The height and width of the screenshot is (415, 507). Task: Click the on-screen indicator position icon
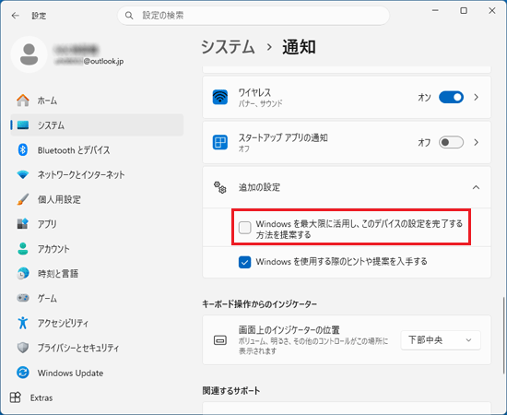point(220,340)
